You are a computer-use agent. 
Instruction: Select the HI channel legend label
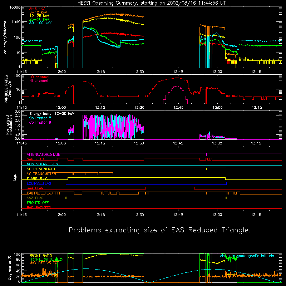click(39, 81)
